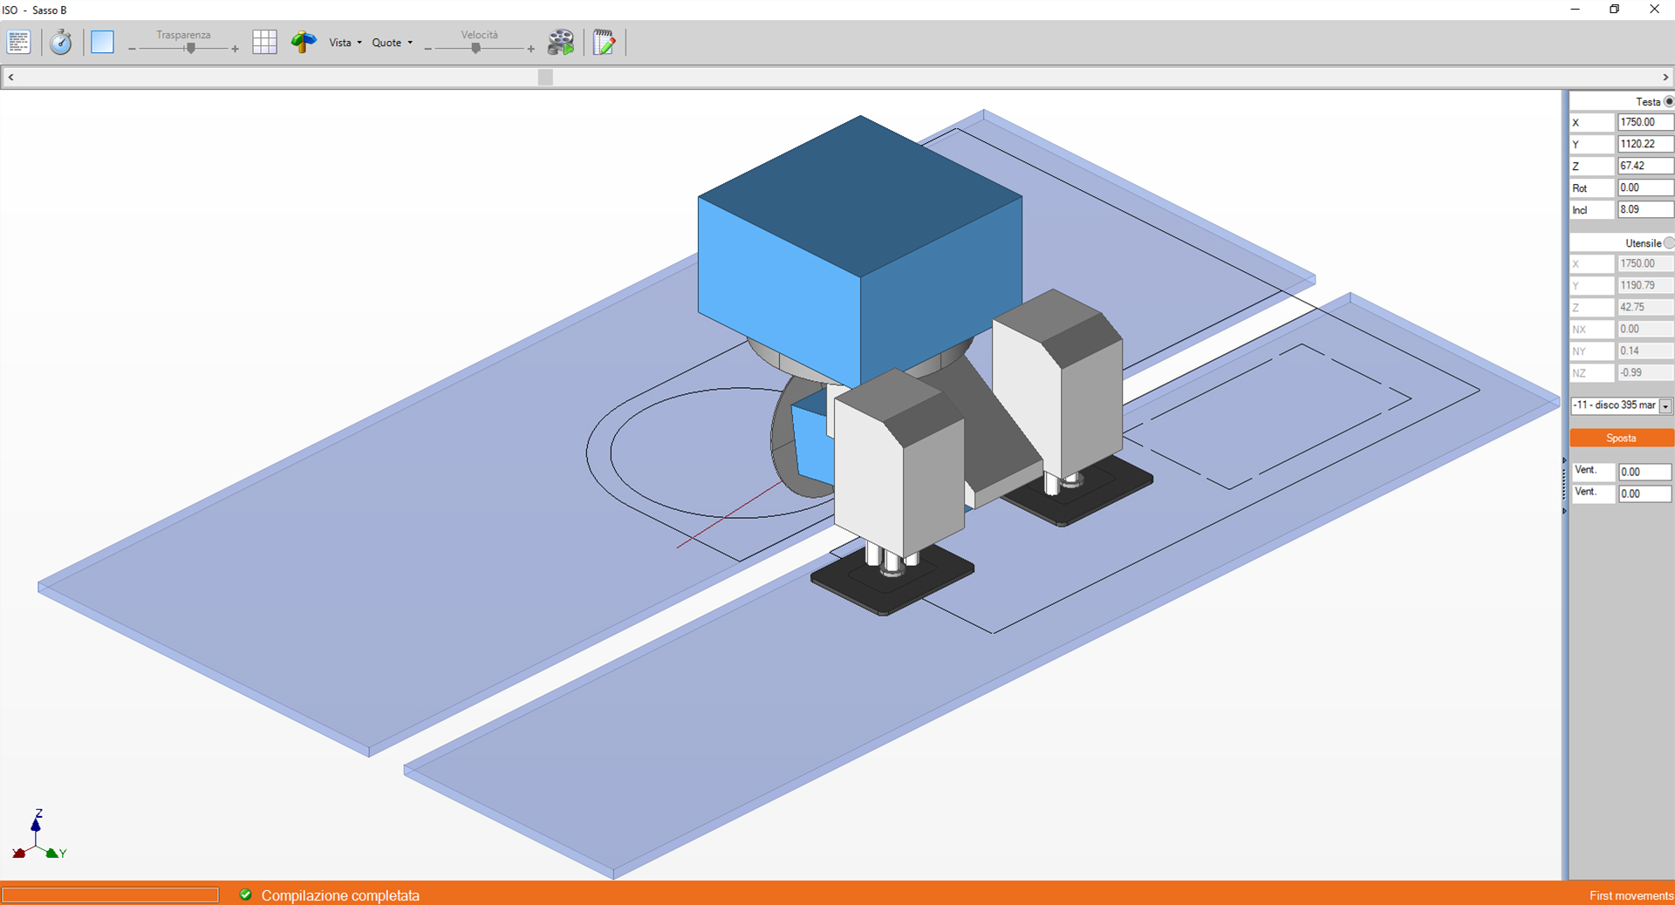Click the Testa Z field 67.42

(1645, 166)
